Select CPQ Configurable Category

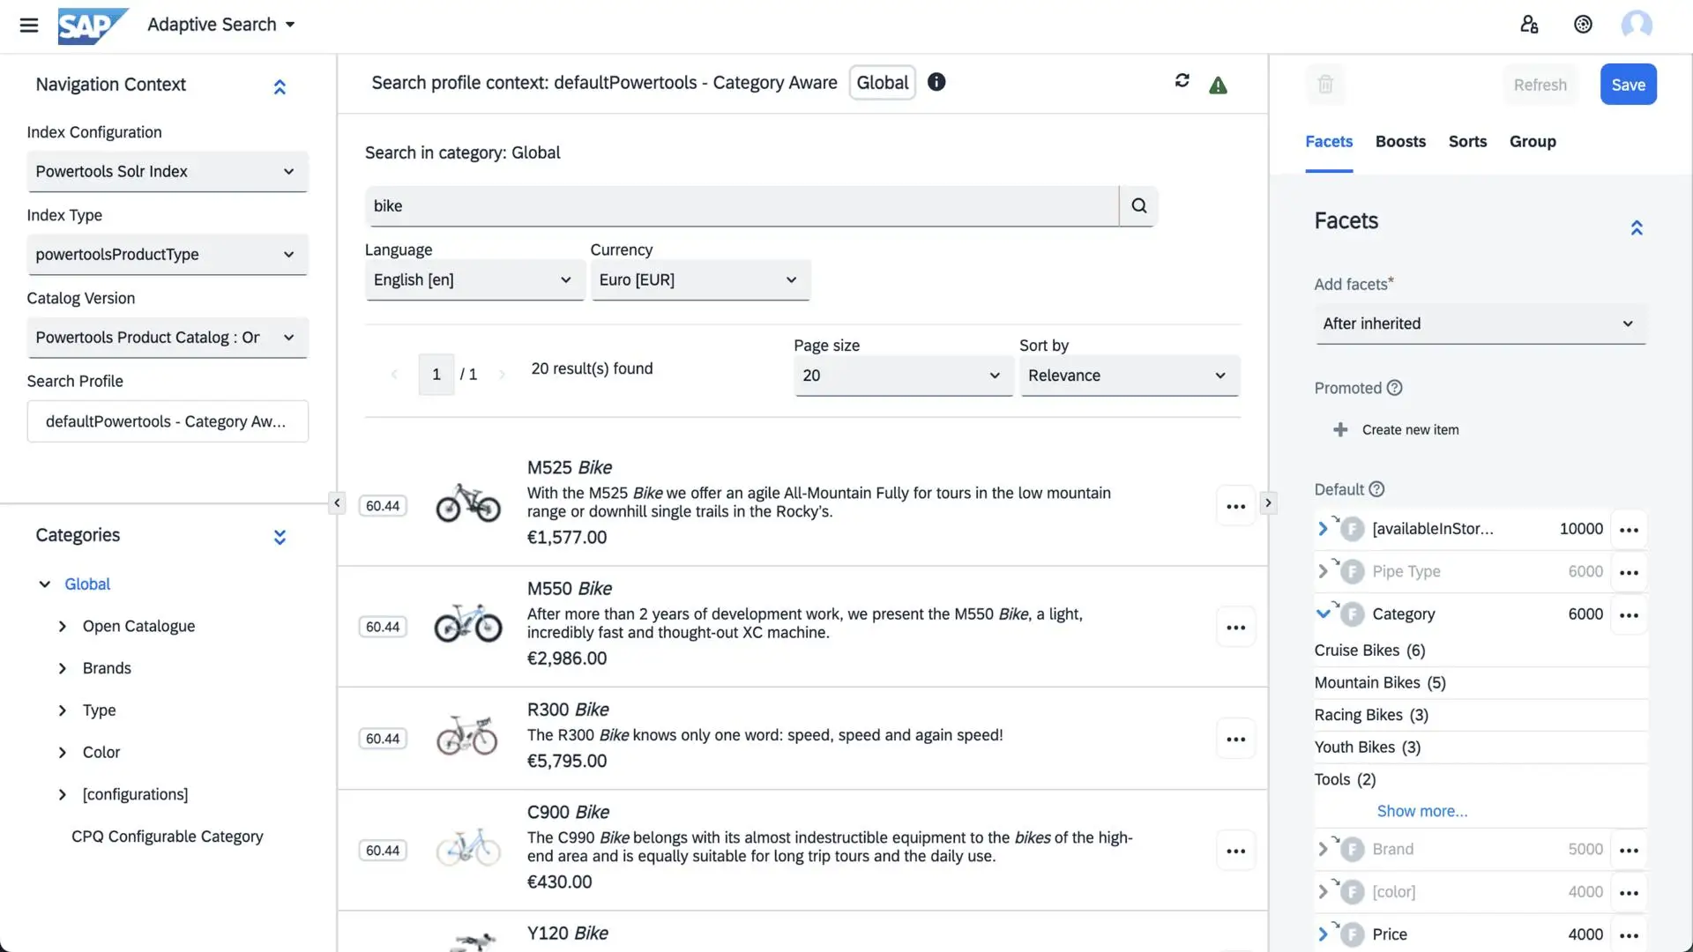[168, 836]
